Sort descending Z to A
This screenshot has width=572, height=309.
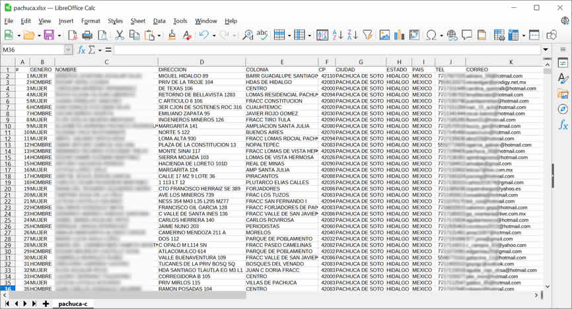pos(353,35)
